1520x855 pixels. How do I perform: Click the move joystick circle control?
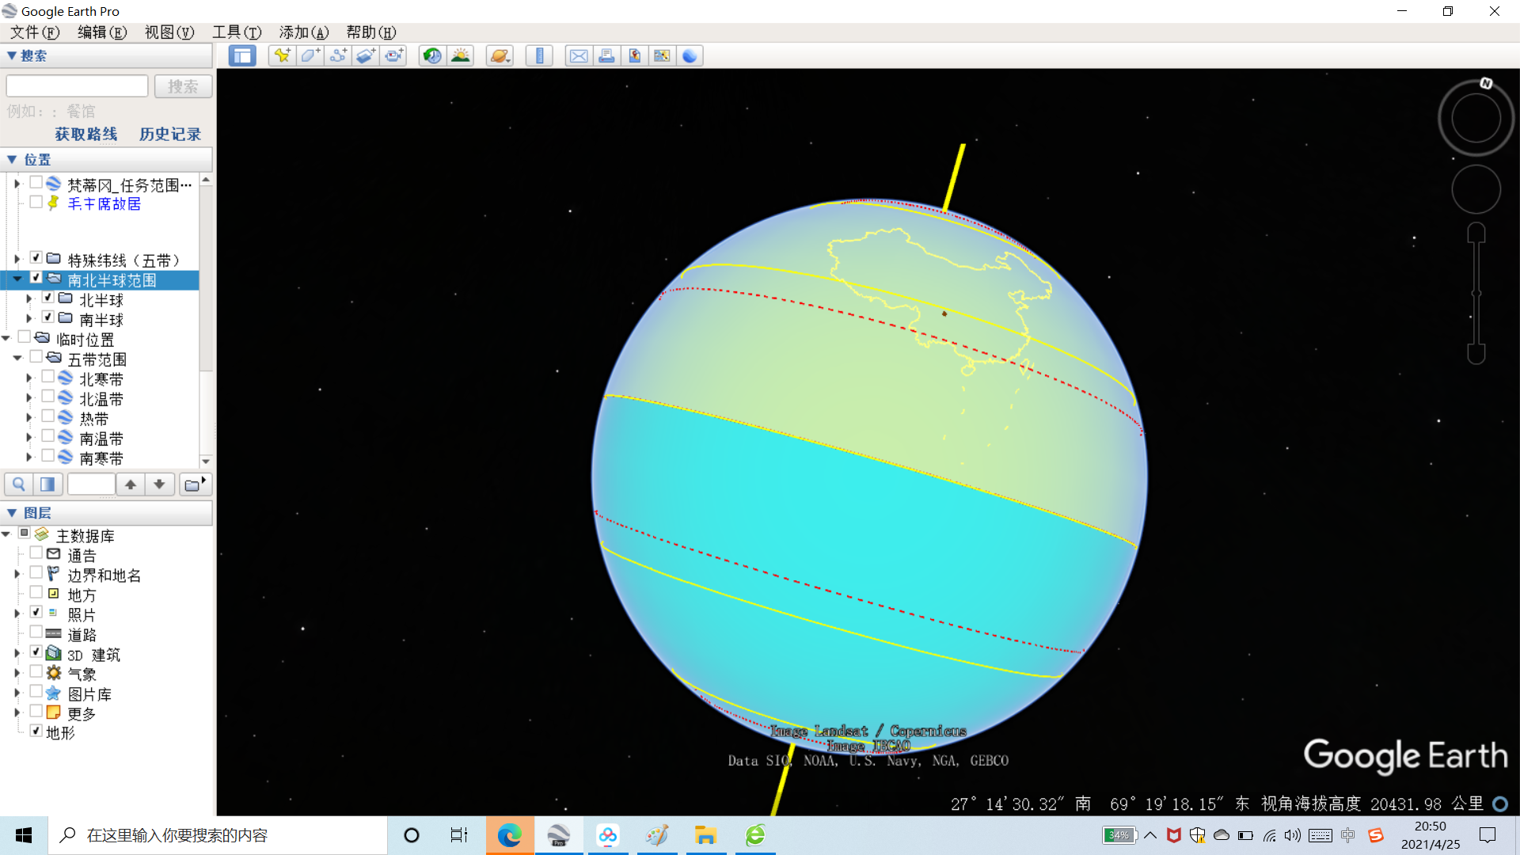pyautogui.click(x=1476, y=189)
